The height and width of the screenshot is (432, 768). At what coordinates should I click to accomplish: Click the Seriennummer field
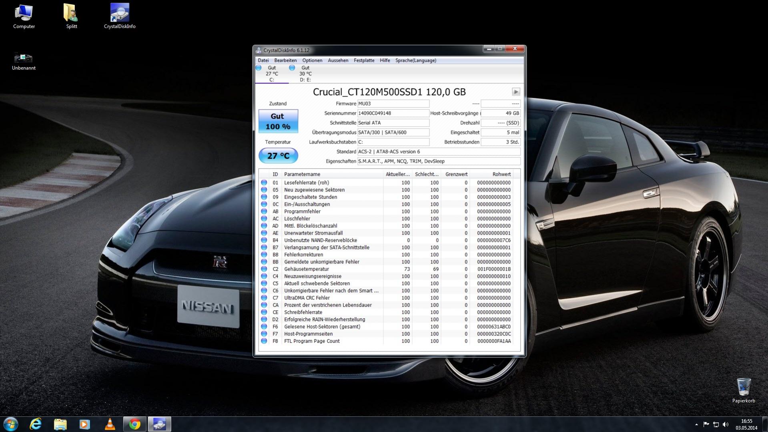coord(393,113)
